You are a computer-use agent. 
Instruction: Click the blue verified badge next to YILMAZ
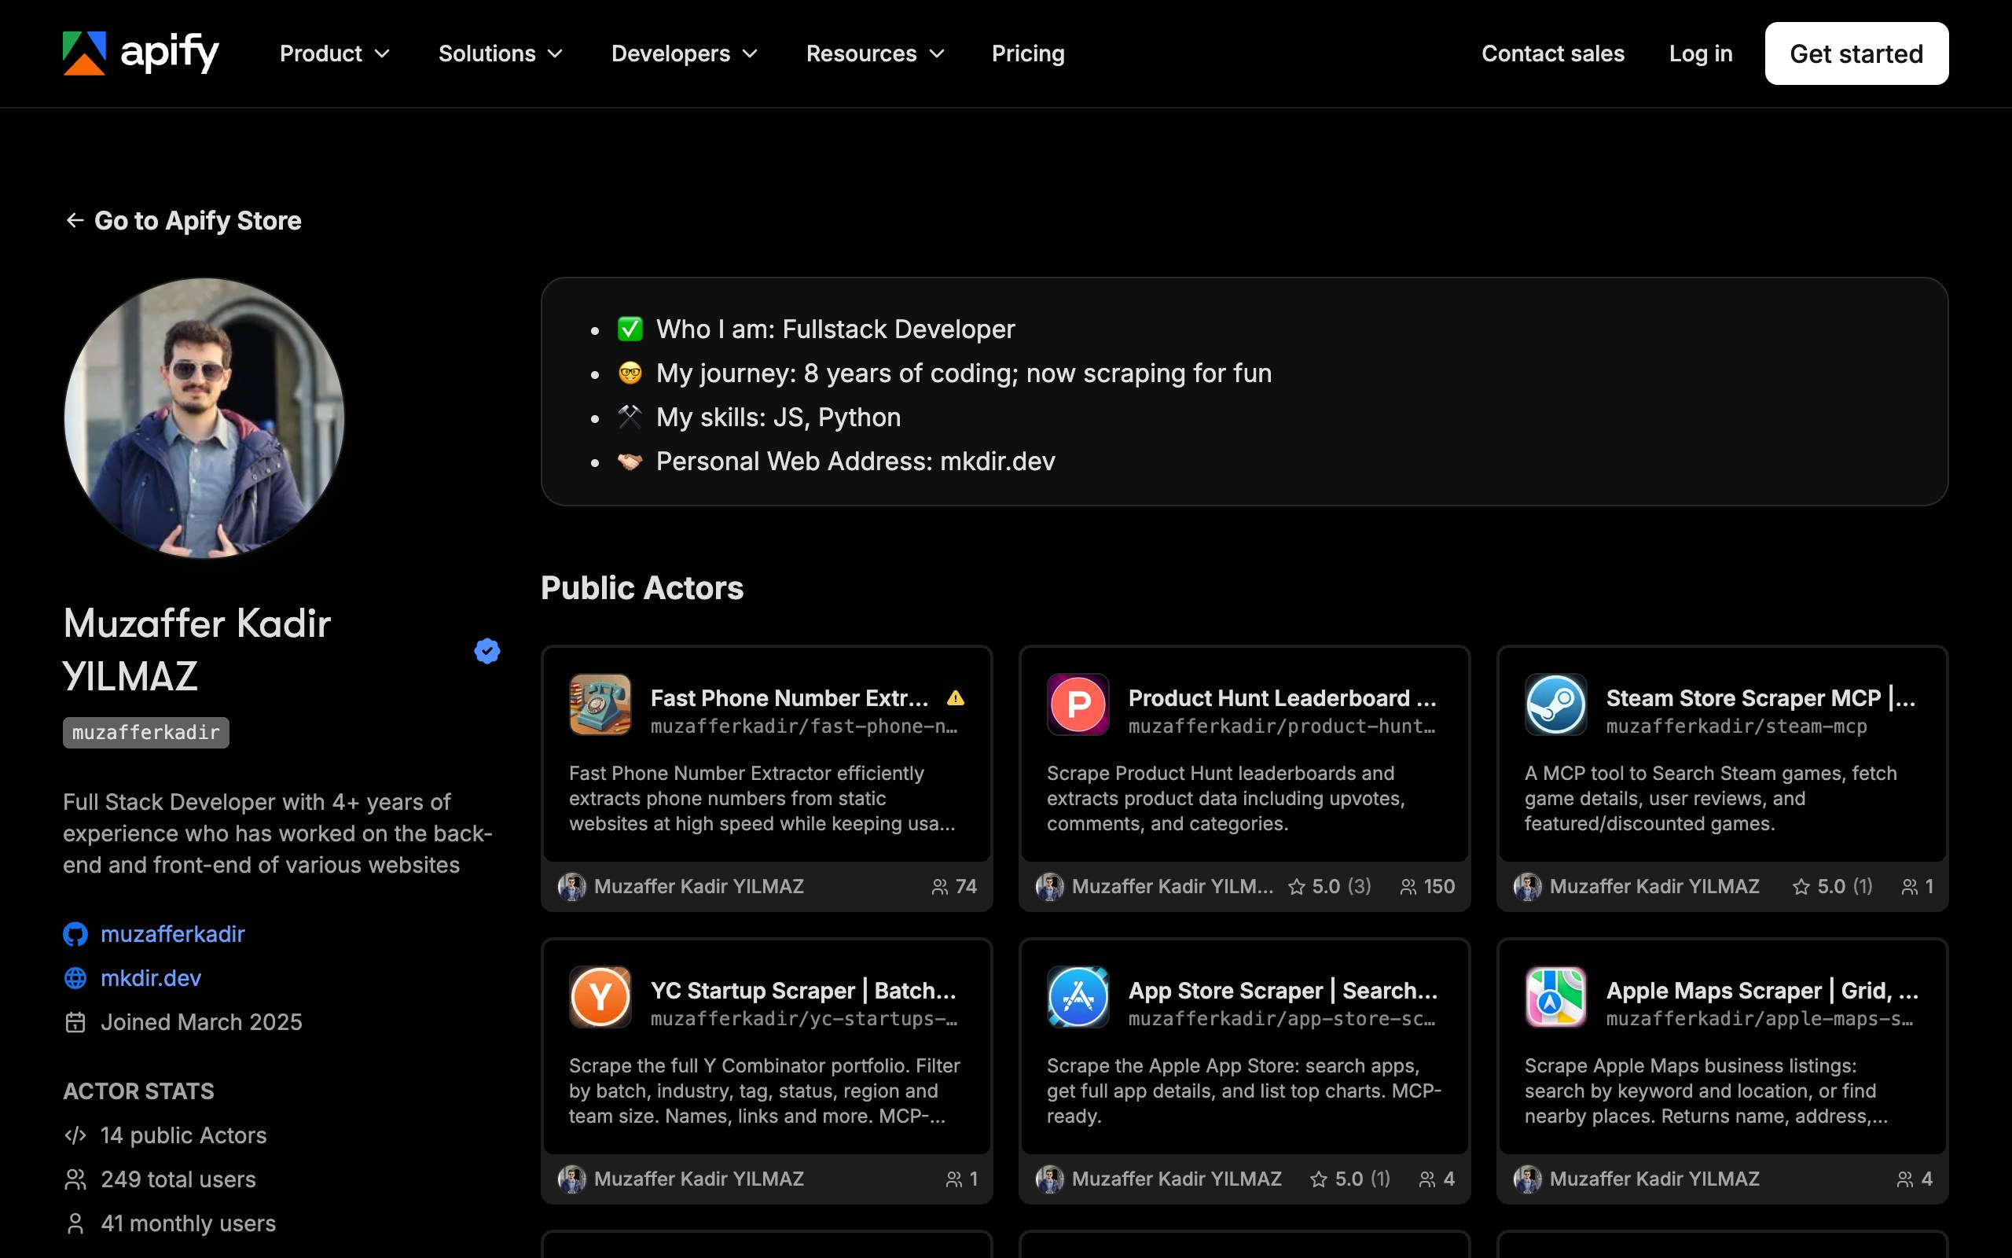(x=487, y=651)
